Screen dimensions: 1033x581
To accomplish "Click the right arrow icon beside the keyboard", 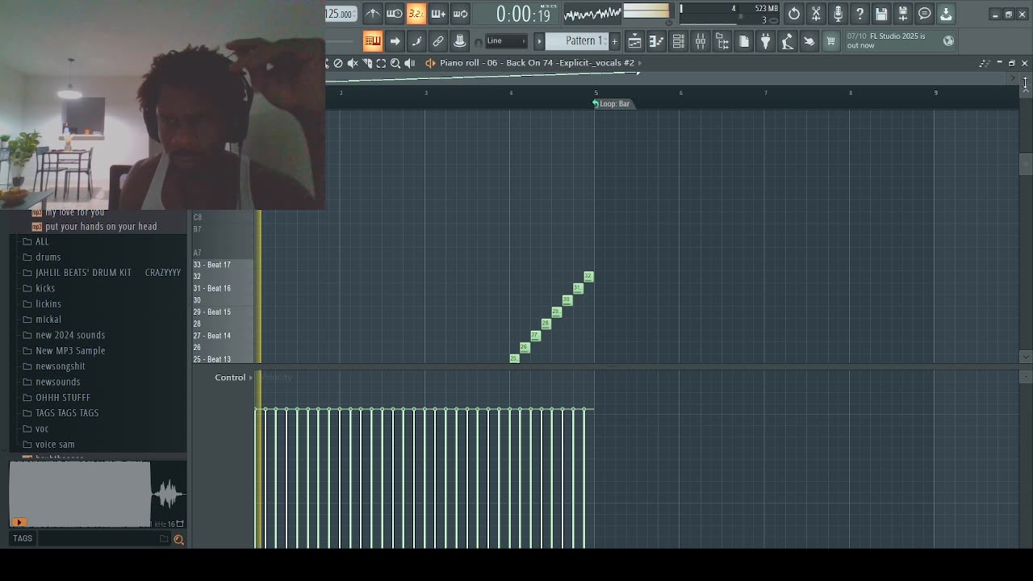I will coord(395,41).
